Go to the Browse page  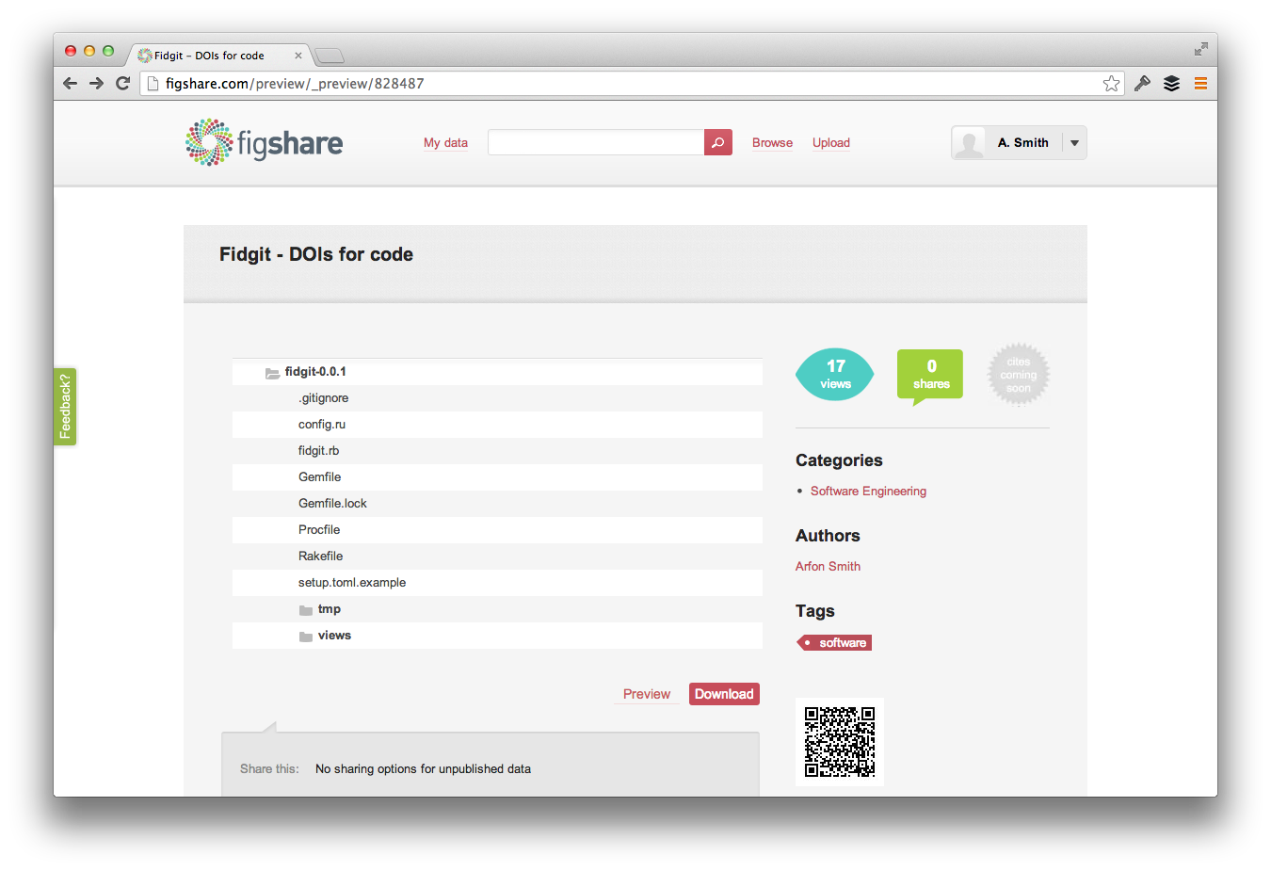point(772,143)
